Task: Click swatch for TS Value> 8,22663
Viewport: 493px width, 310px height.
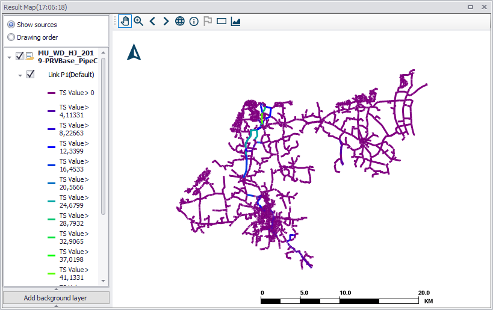Action: pyautogui.click(x=52, y=129)
